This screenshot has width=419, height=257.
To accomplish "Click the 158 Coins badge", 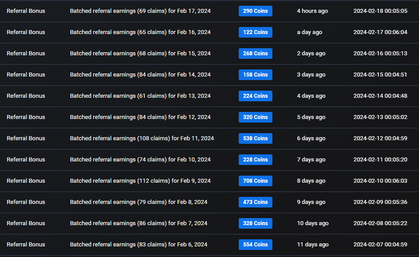I will point(256,75).
